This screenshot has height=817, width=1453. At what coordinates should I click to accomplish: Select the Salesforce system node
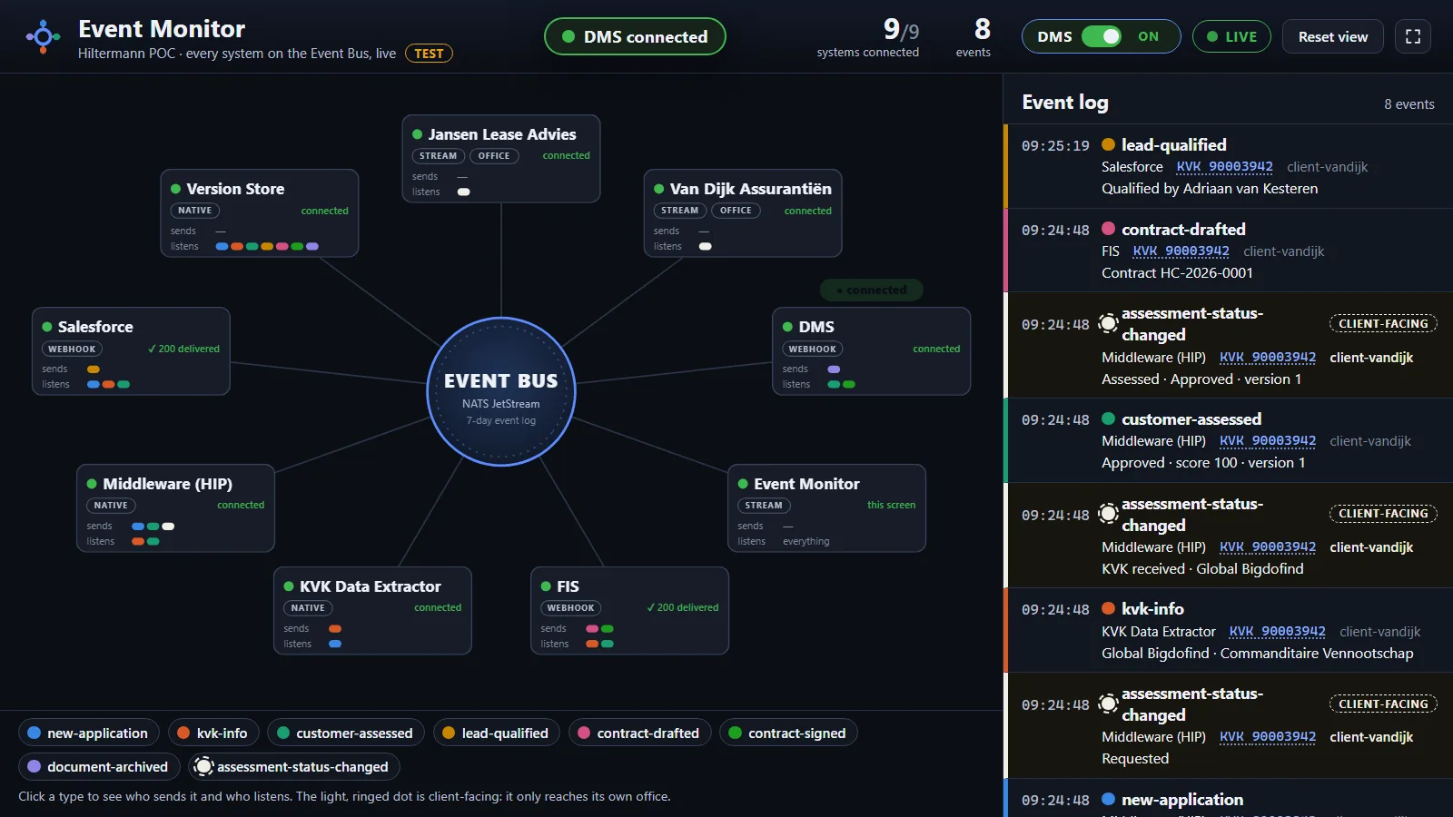(x=131, y=351)
